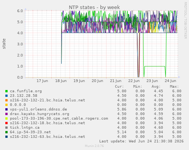189x150 pixels.
Task: Click the s216-232-132-63 navy legend swatch
Action: click(x=6, y=137)
